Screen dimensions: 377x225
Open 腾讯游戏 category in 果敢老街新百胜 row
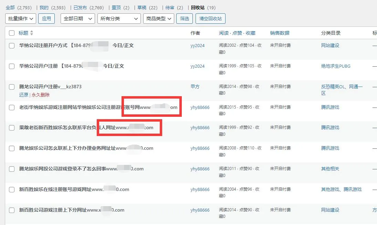point(330,127)
